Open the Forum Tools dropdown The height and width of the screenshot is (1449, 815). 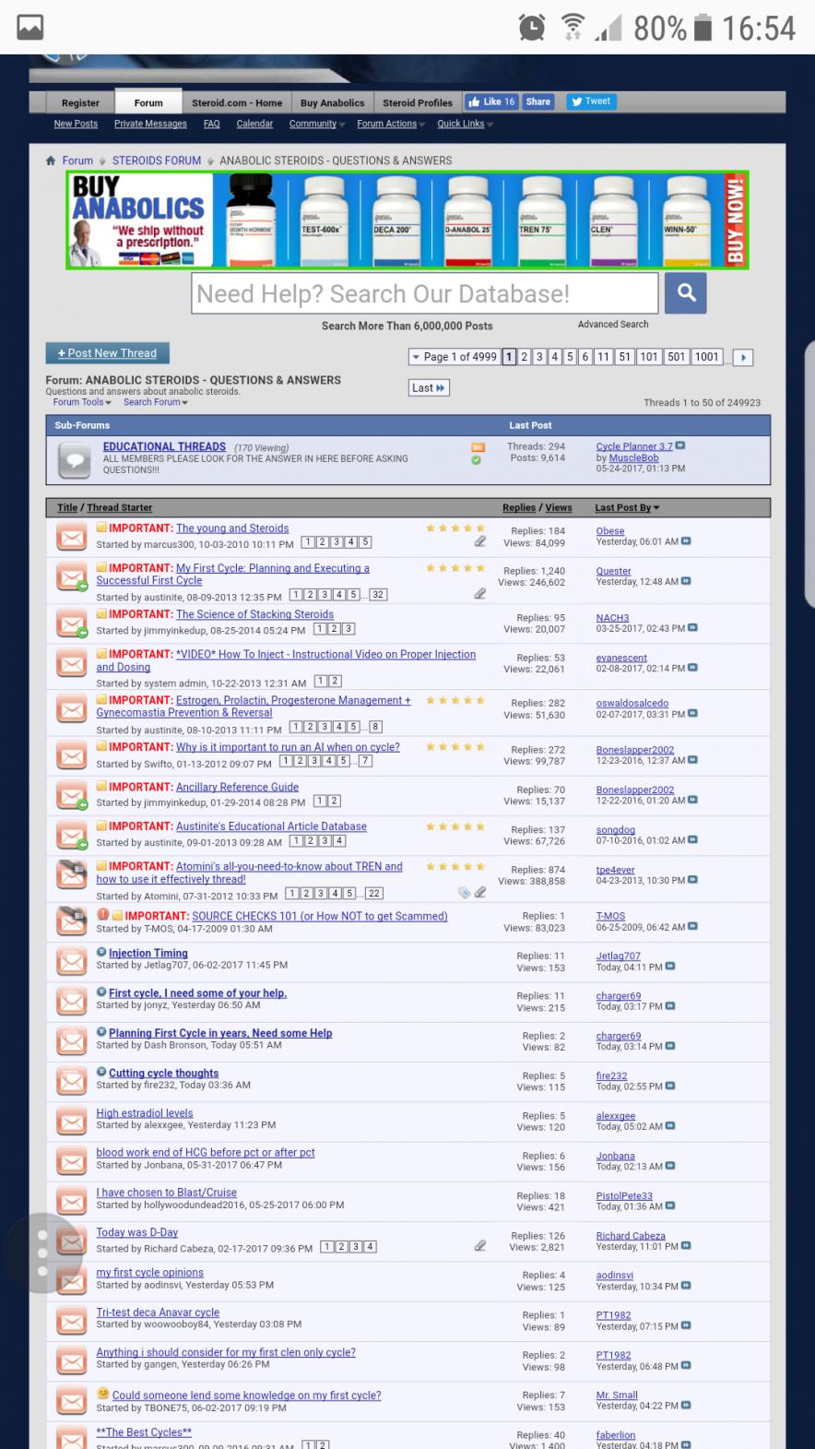point(81,402)
